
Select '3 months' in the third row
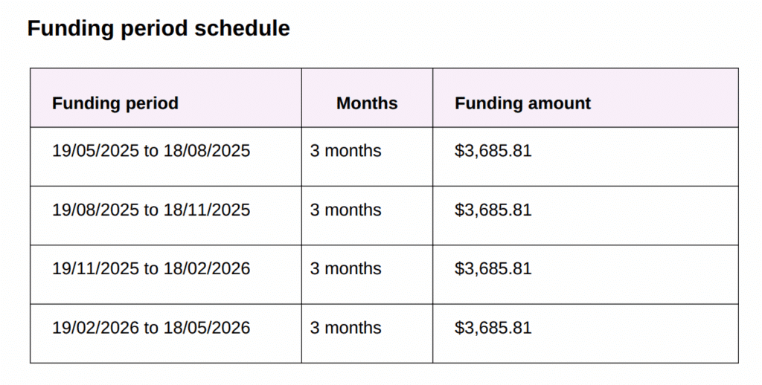click(x=345, y=268)
